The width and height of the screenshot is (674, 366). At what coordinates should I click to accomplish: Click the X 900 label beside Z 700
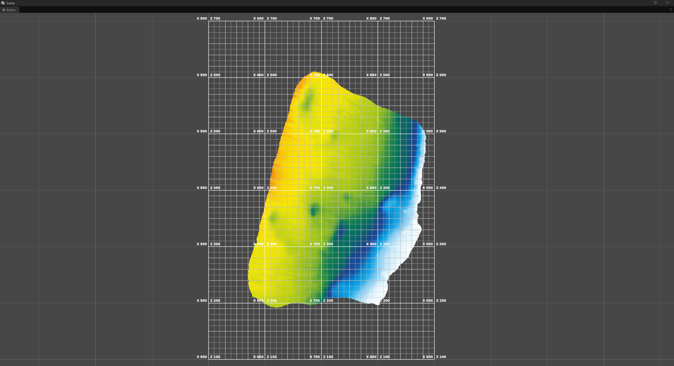click(x=428, y=18)
